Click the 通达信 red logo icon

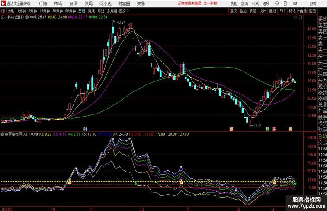[x=3, y=3]
